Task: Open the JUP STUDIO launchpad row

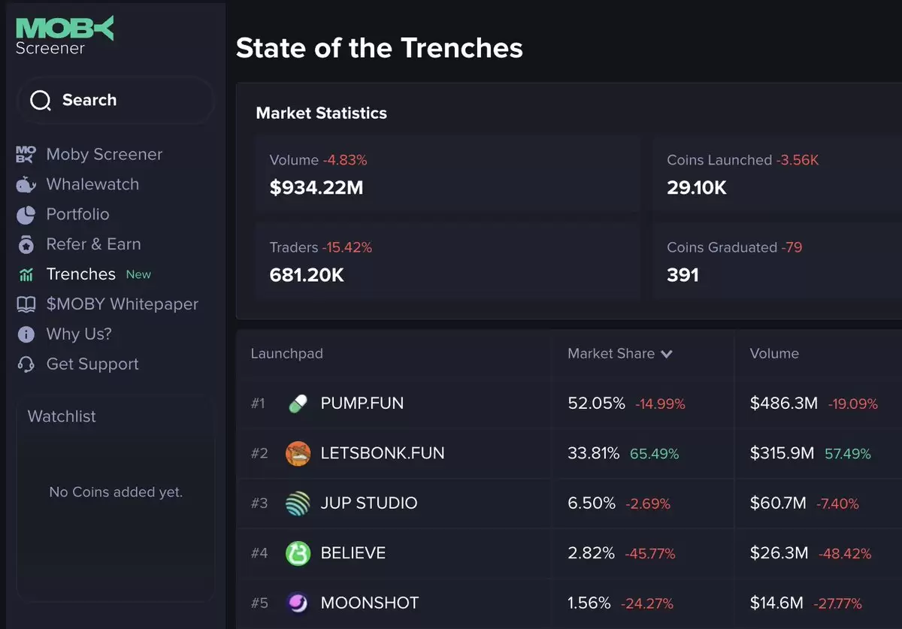Action: click(x=569, y=504)
